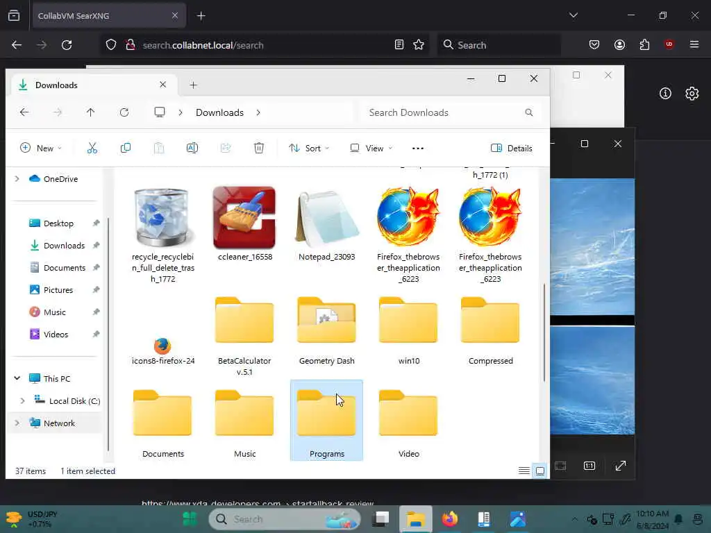Add a new File Explorer tab
Viewport: 711px width, 533px height.
click(x=193, y=85)
